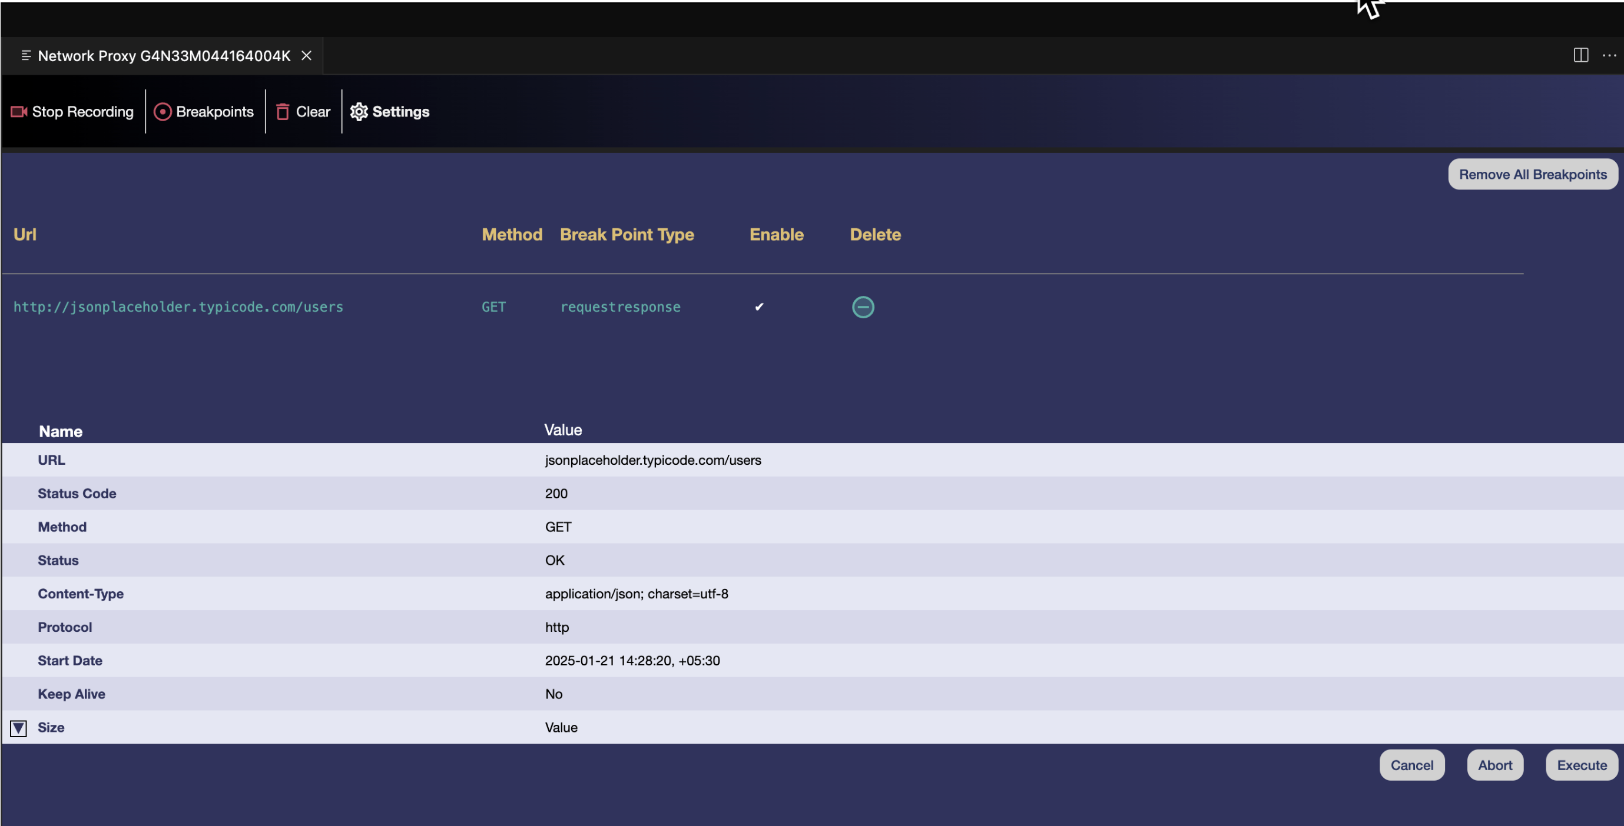Click the Clear trash icon

pos(283,112)
